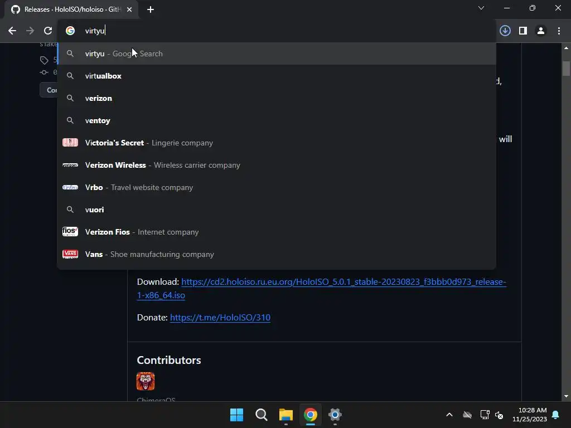The image size is (571, 428).
Task: Open the notification bell icon
Action: 556,415
